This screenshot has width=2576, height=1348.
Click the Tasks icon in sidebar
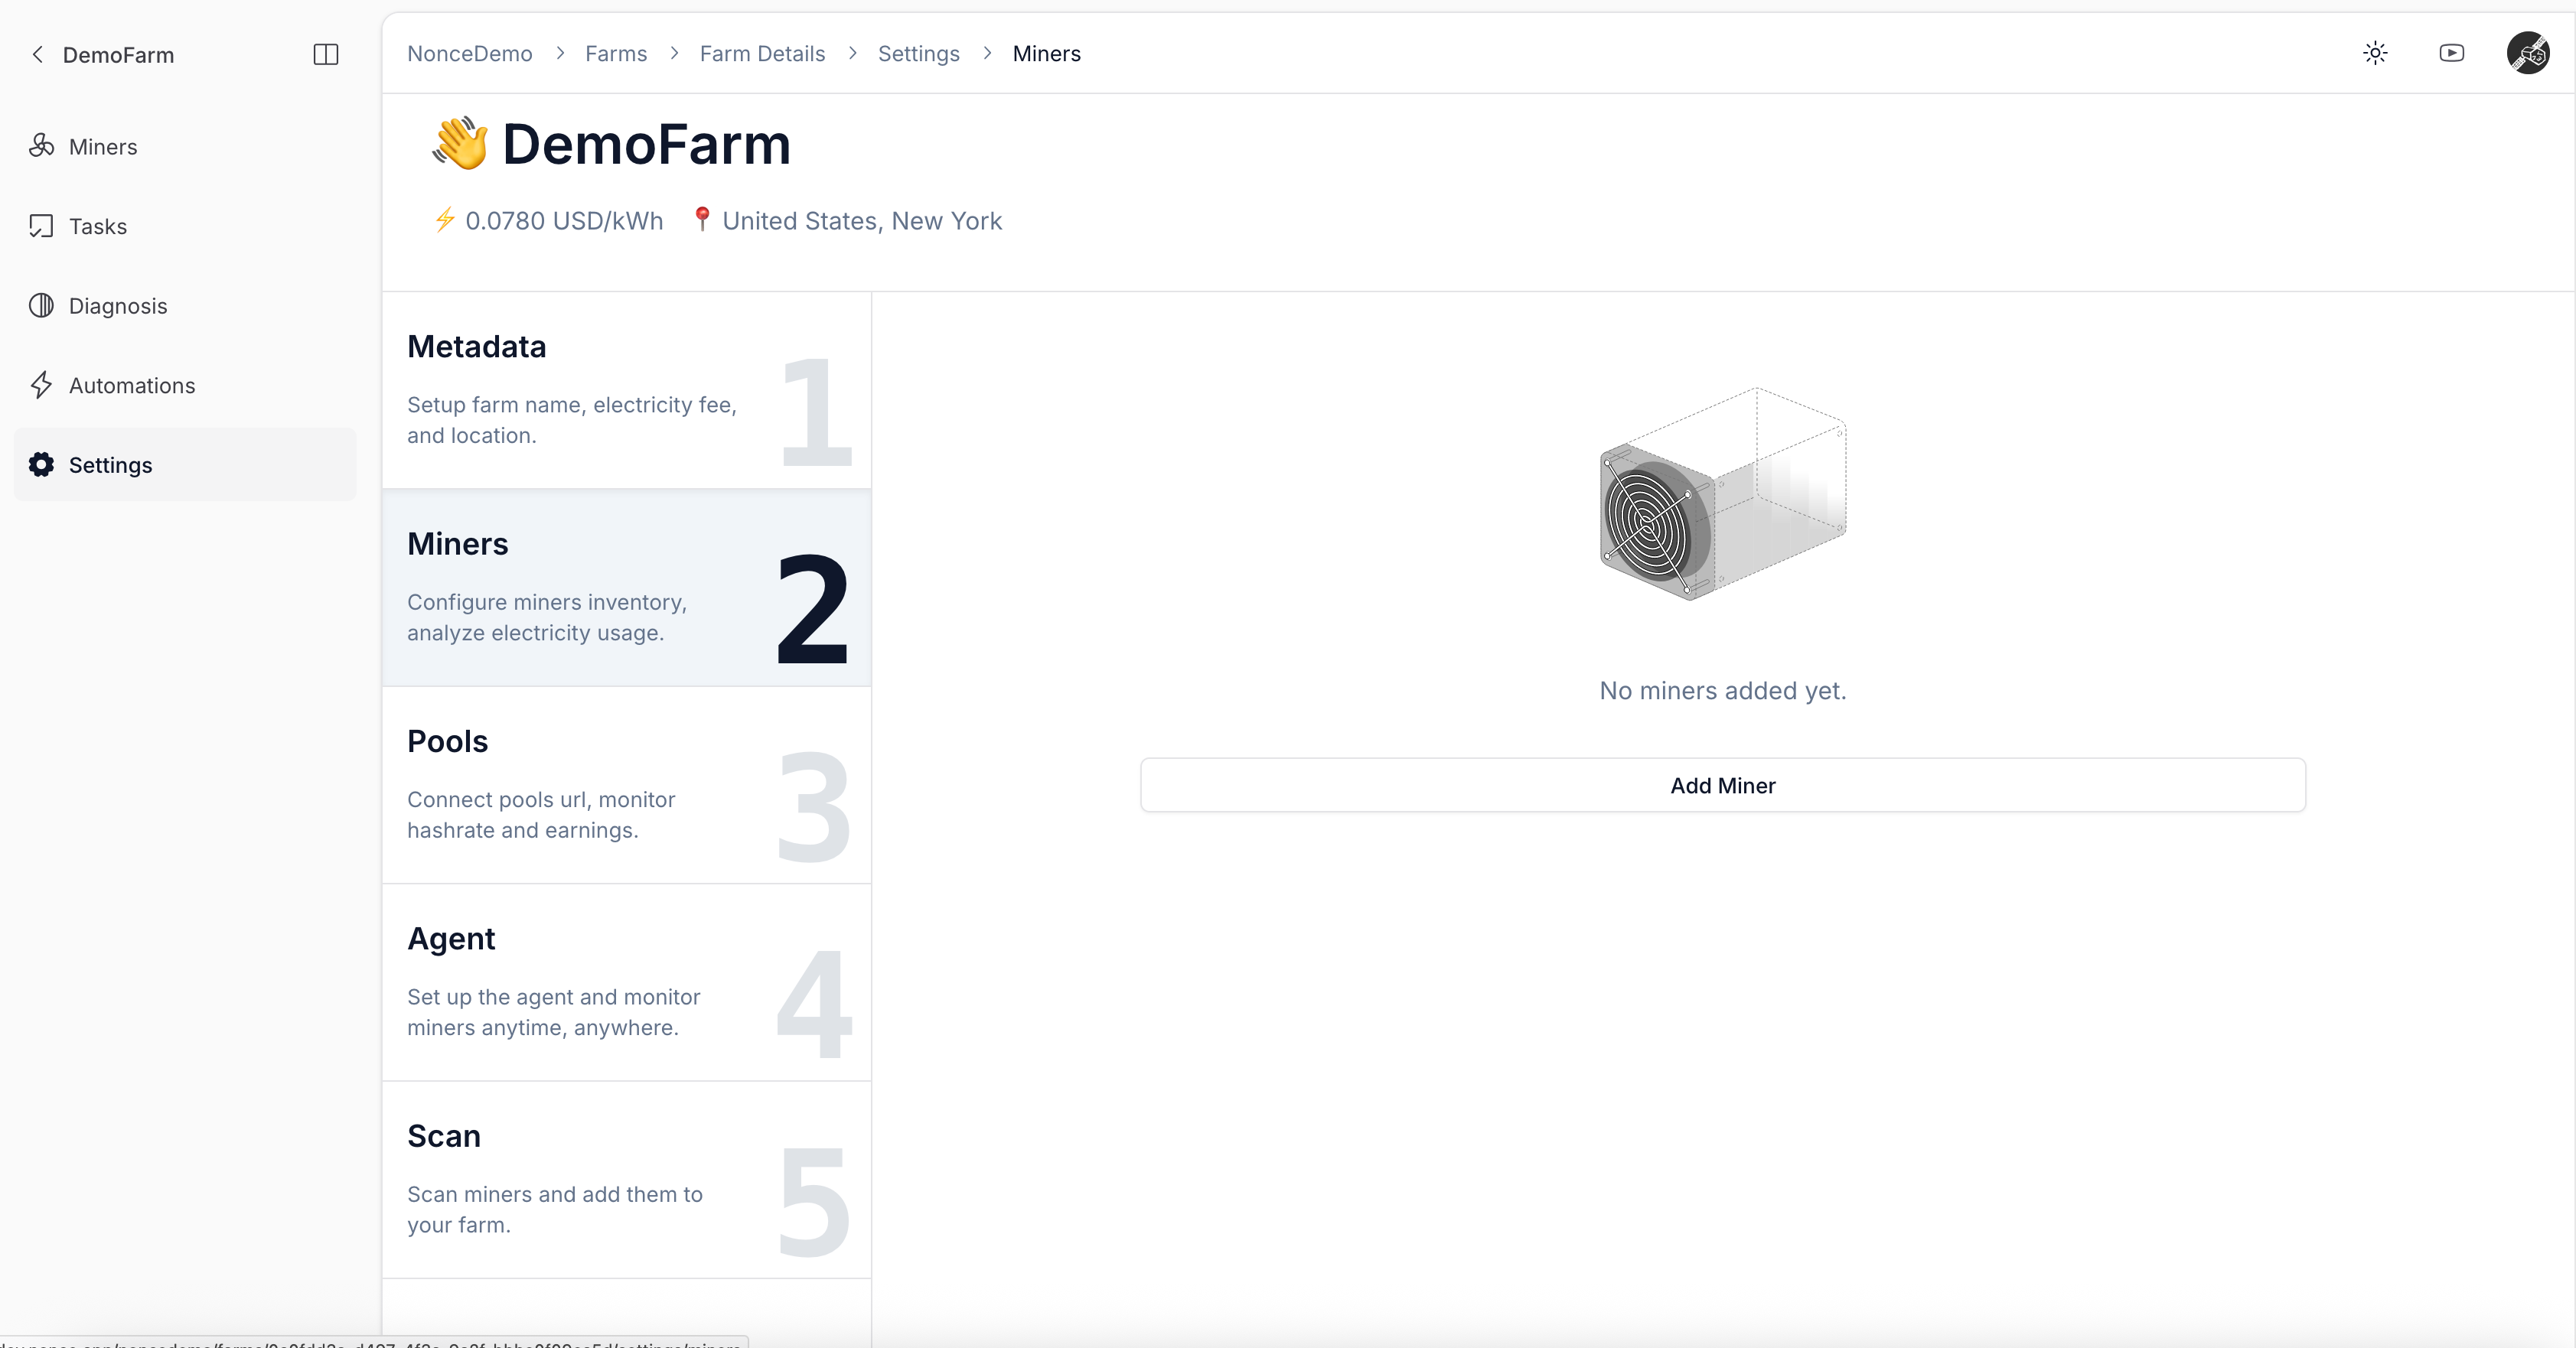[41, 226]
